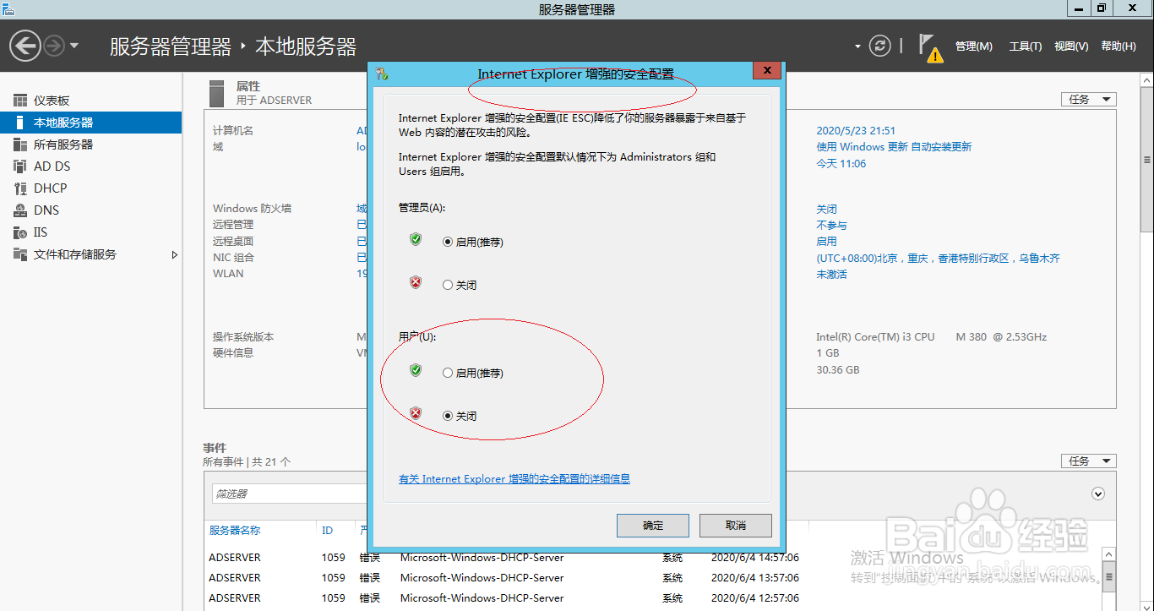Viewport: 1154px width, 611px height.
Task: Click the Windows 防火墙 label
Action: [252, 209]
